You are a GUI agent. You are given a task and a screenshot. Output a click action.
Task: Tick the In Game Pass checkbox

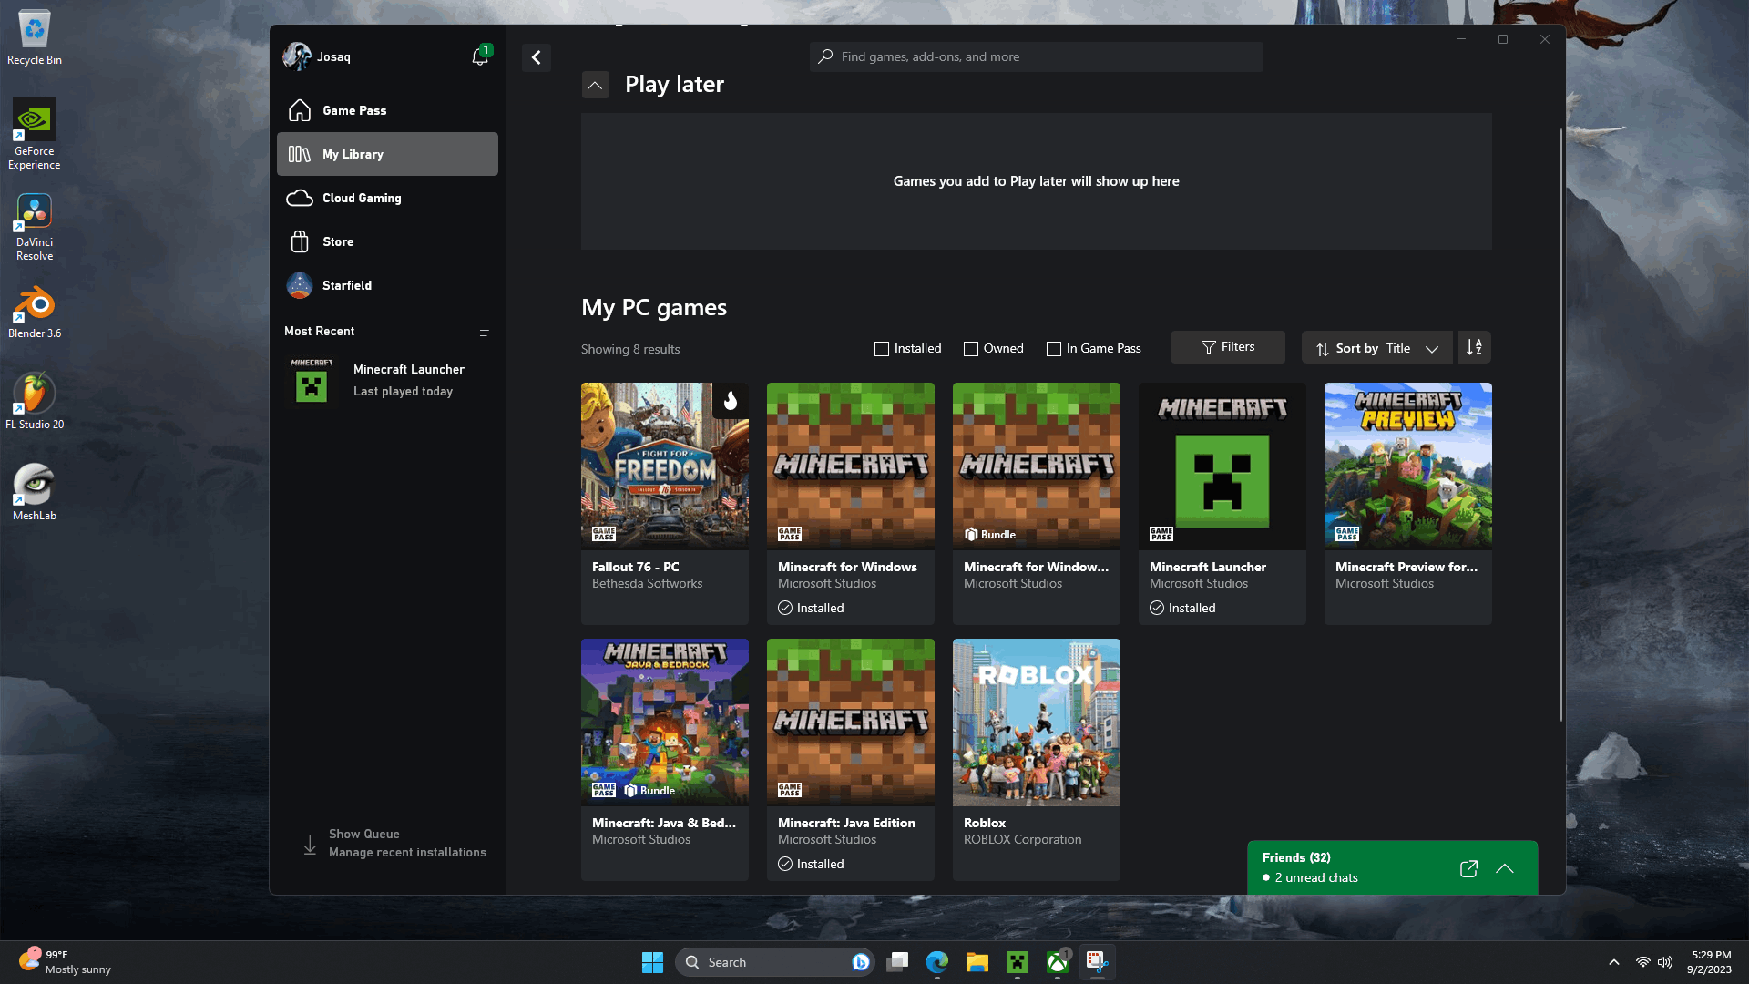[x=1054, y=349]
